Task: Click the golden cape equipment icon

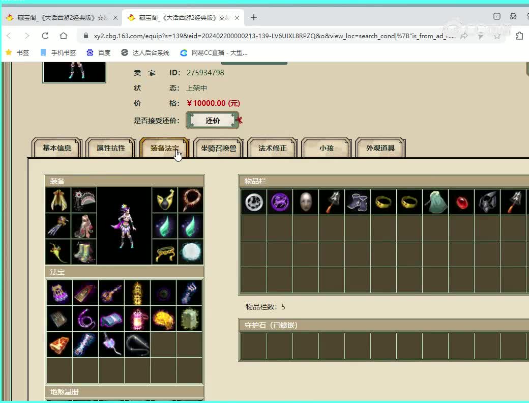Action: [58, 200]
